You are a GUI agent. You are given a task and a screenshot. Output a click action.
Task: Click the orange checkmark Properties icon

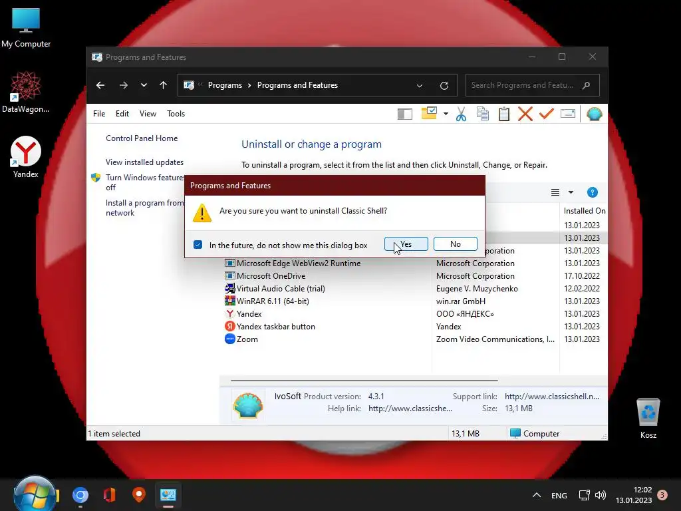[547, 113]
